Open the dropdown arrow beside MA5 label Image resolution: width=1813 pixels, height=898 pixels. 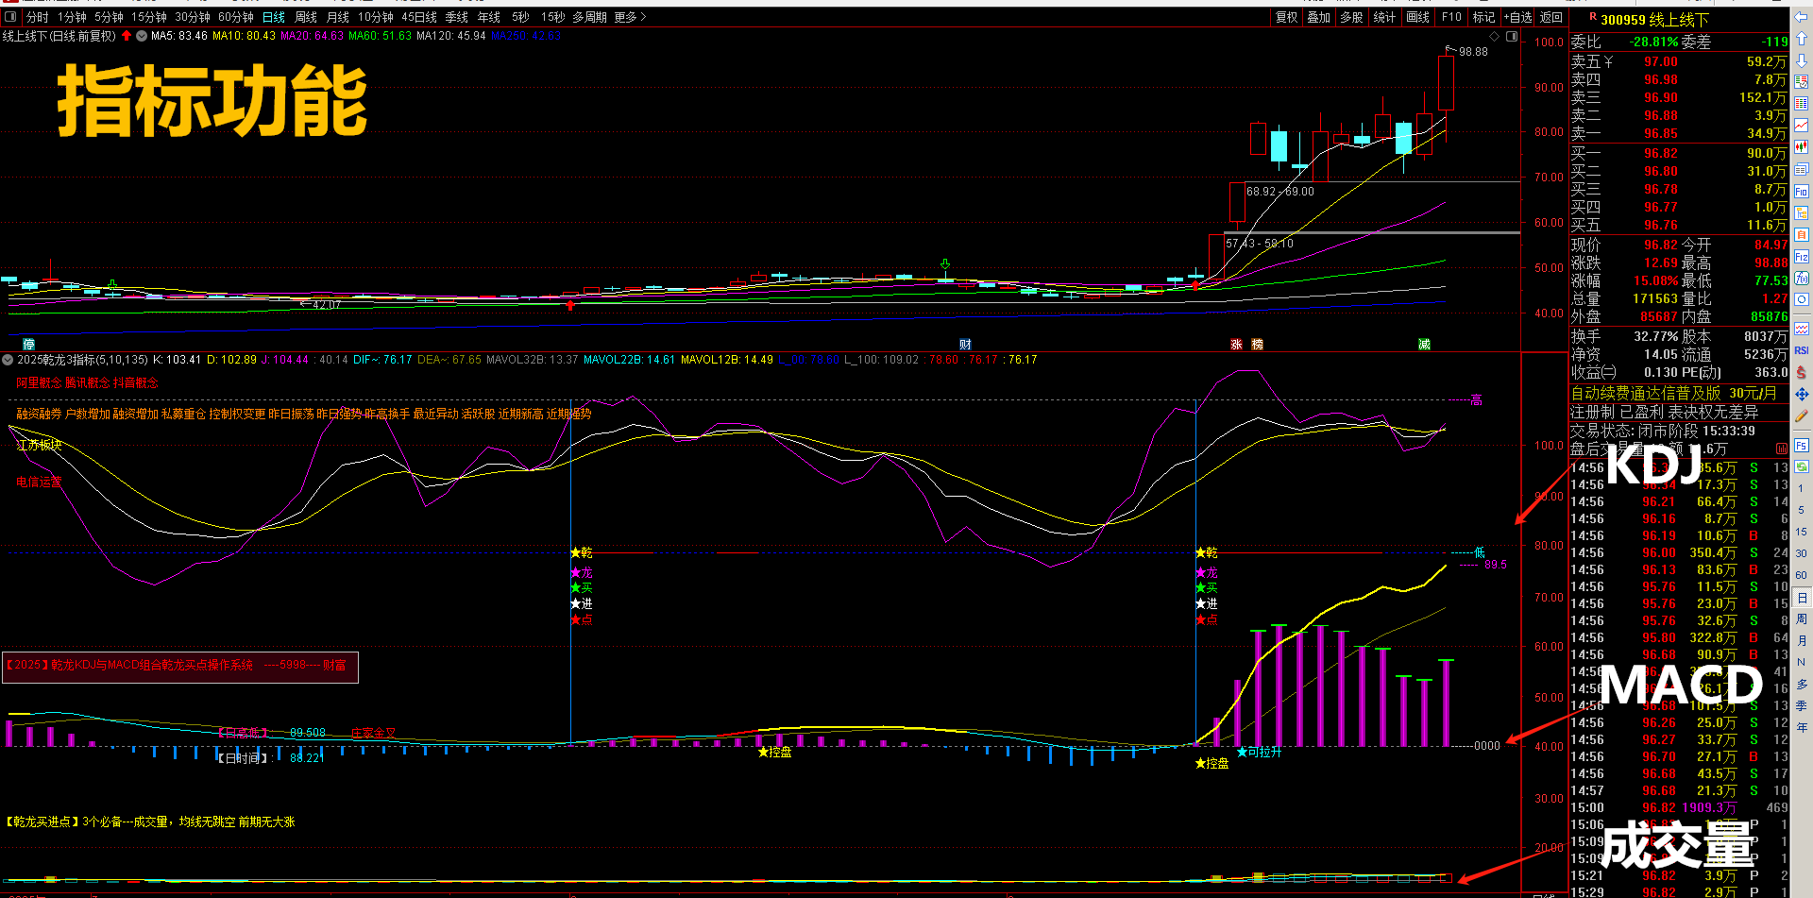coord(142,36)
